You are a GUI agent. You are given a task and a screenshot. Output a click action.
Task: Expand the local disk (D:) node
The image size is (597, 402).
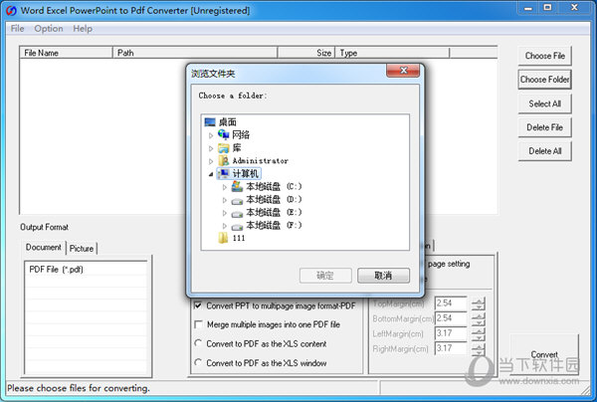tap(225, 200)
